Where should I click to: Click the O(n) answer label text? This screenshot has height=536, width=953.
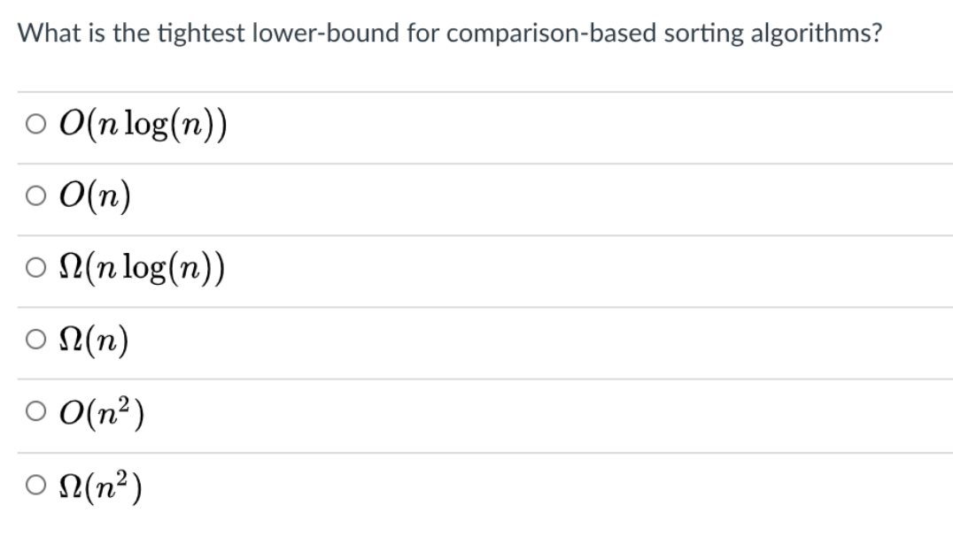click(x=95, y=196)
